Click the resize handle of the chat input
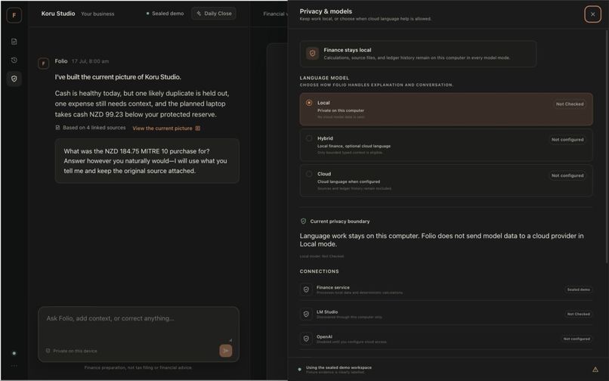The height and width of the screenshot is (381, 609). (230, 339)
